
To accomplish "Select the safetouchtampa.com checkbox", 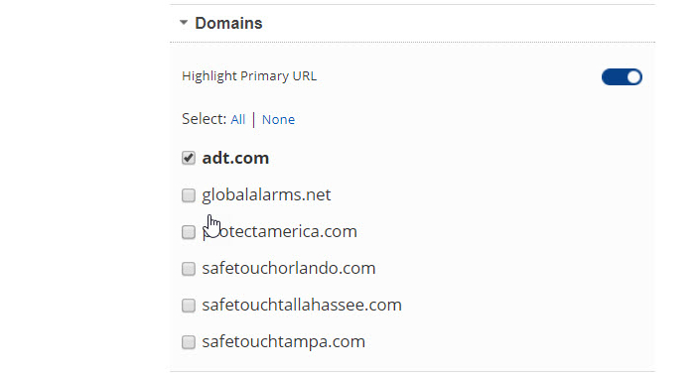I will [x=189, y=342].
